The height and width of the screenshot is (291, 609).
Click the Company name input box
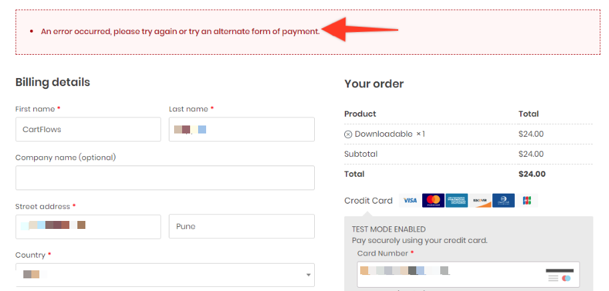[165, 178]
